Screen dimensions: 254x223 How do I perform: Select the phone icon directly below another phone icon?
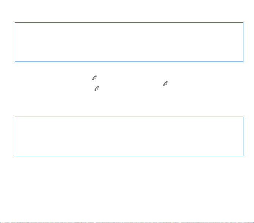point(97,89)
